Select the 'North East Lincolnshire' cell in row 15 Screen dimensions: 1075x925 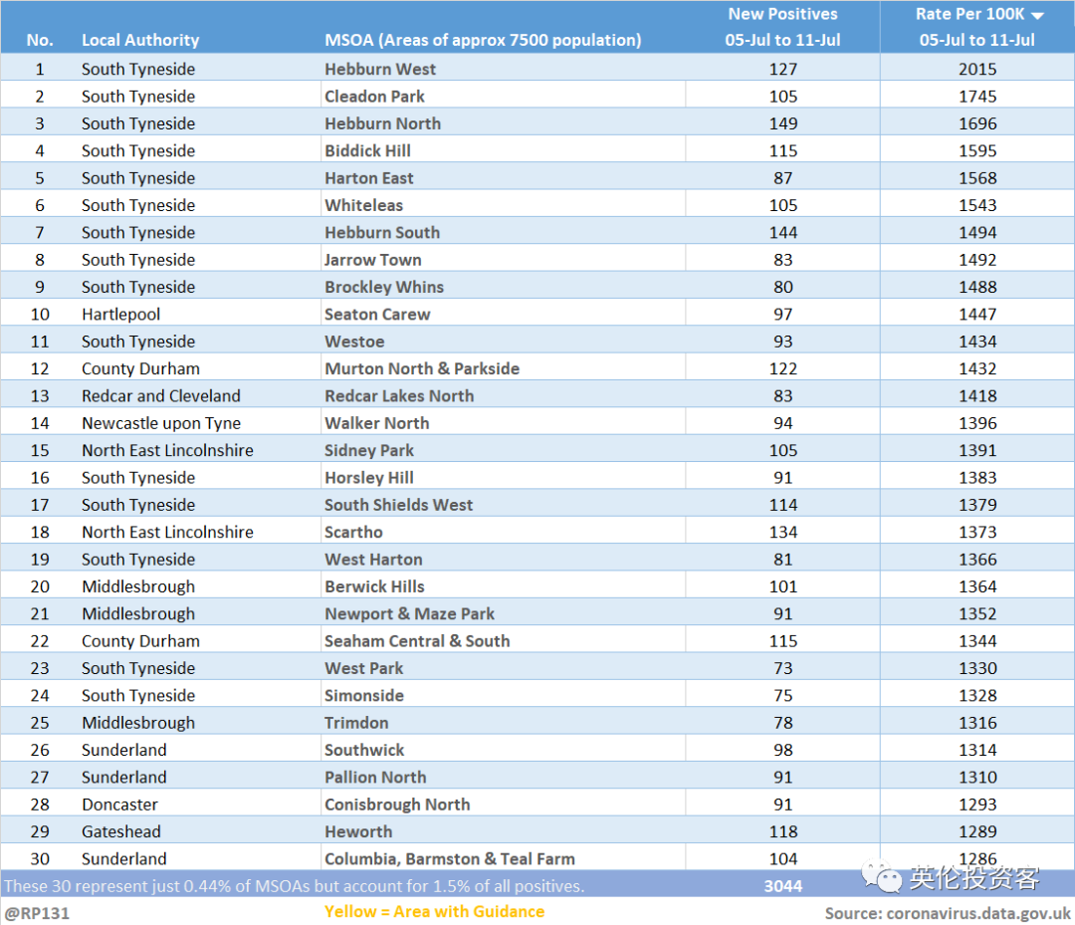[x=167, y=450]
